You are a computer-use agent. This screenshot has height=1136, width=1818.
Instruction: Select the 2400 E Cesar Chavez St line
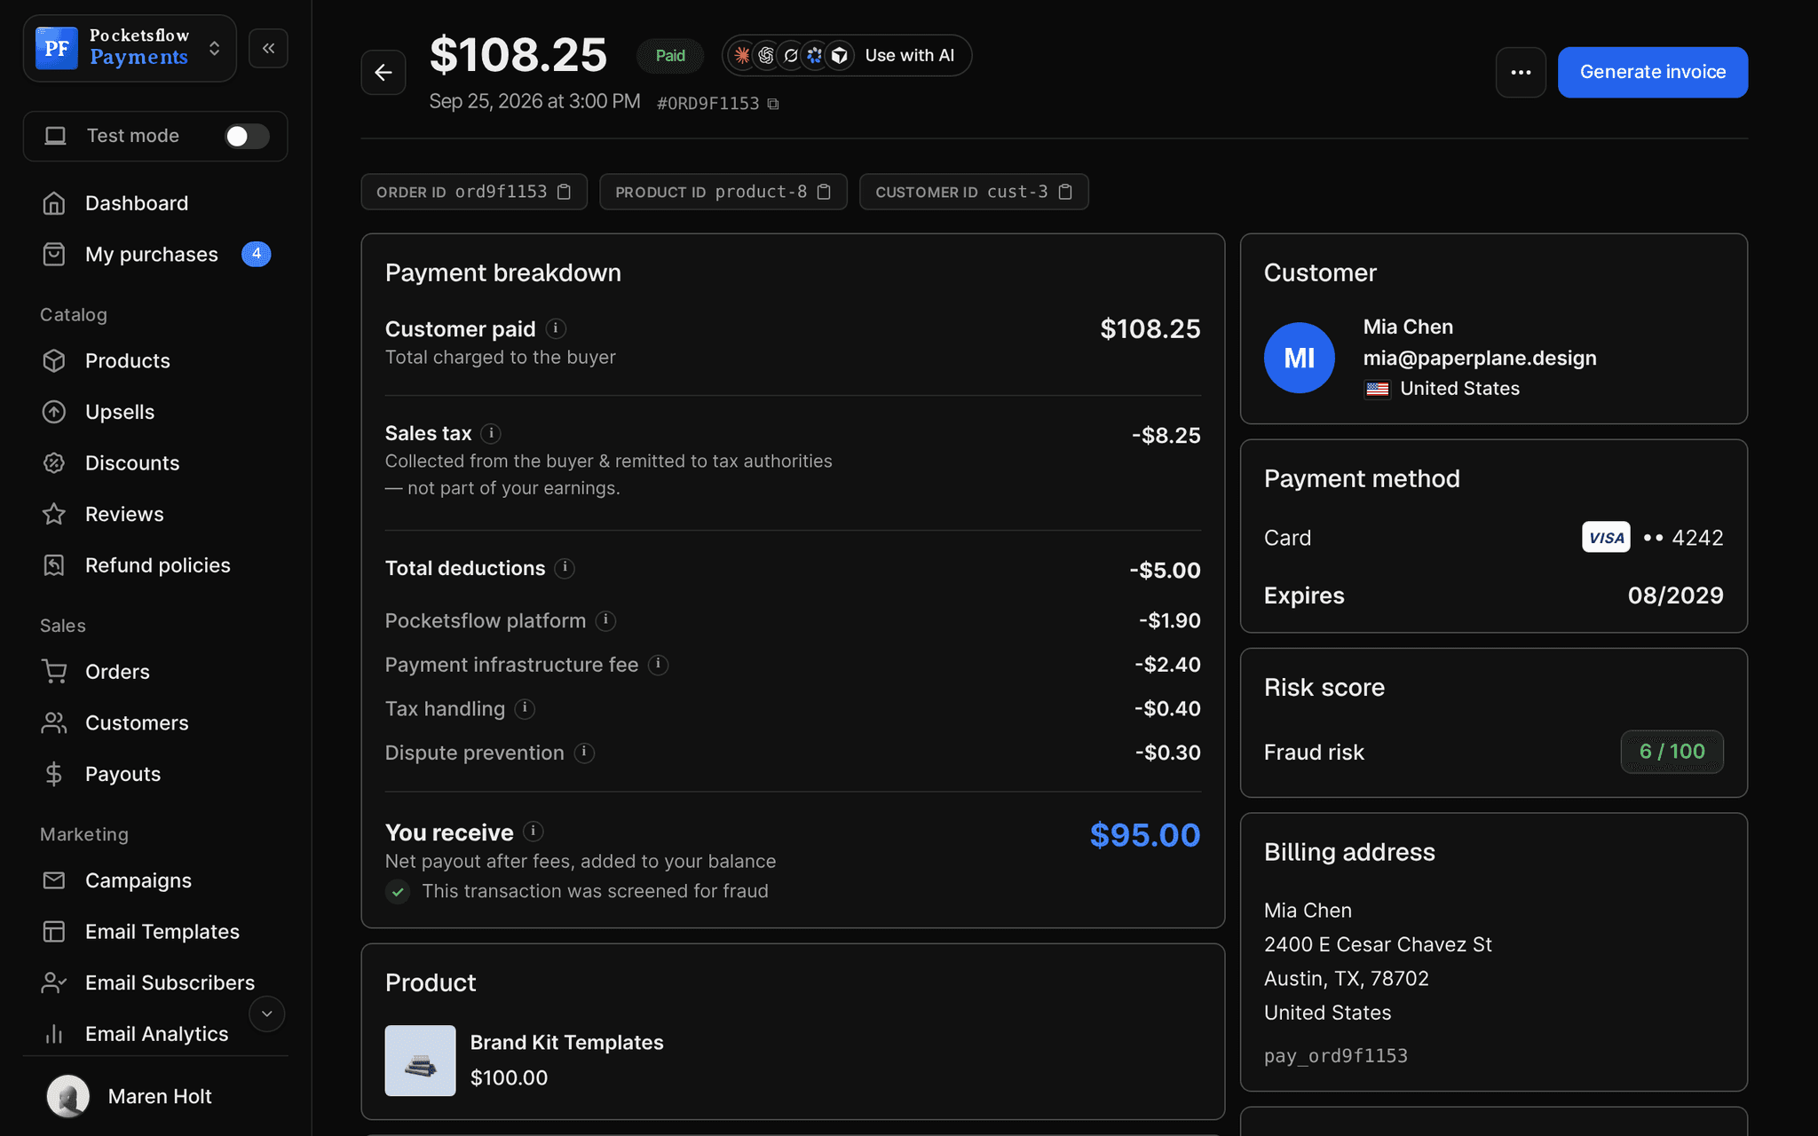coord(1378,944)
